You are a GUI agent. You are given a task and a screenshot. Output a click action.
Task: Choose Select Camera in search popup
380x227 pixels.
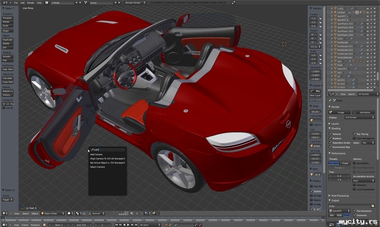(97, 167)
